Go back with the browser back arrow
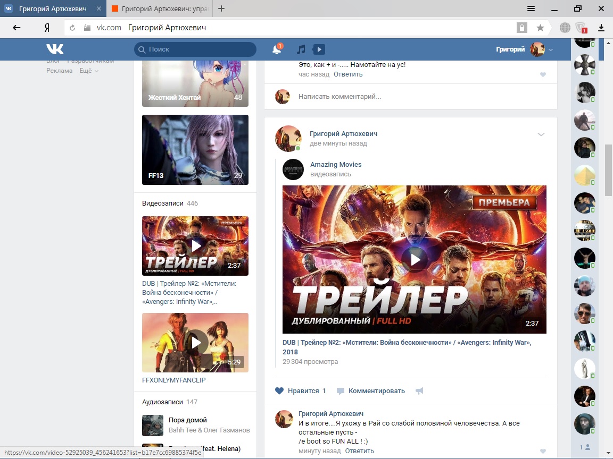613x459 pixels. [x=16, y=28]
